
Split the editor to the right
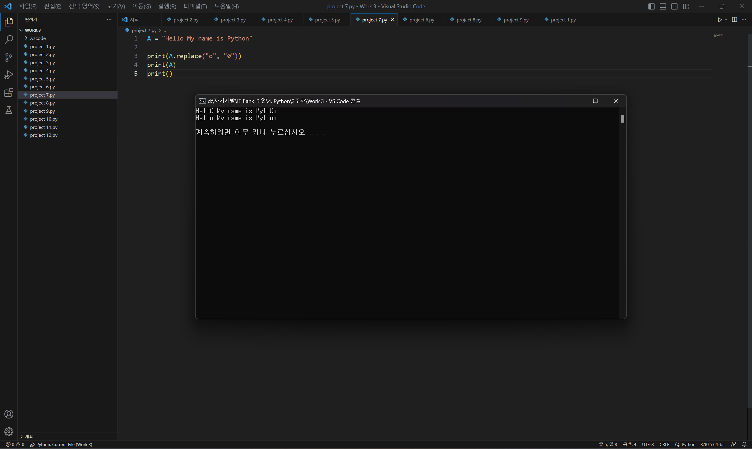point(734,20)
